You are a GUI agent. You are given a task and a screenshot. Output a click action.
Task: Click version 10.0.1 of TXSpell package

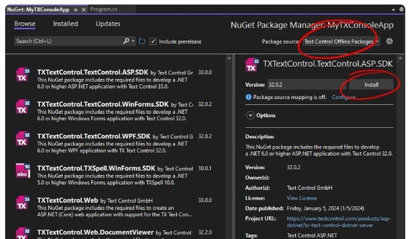pos(205,168)
